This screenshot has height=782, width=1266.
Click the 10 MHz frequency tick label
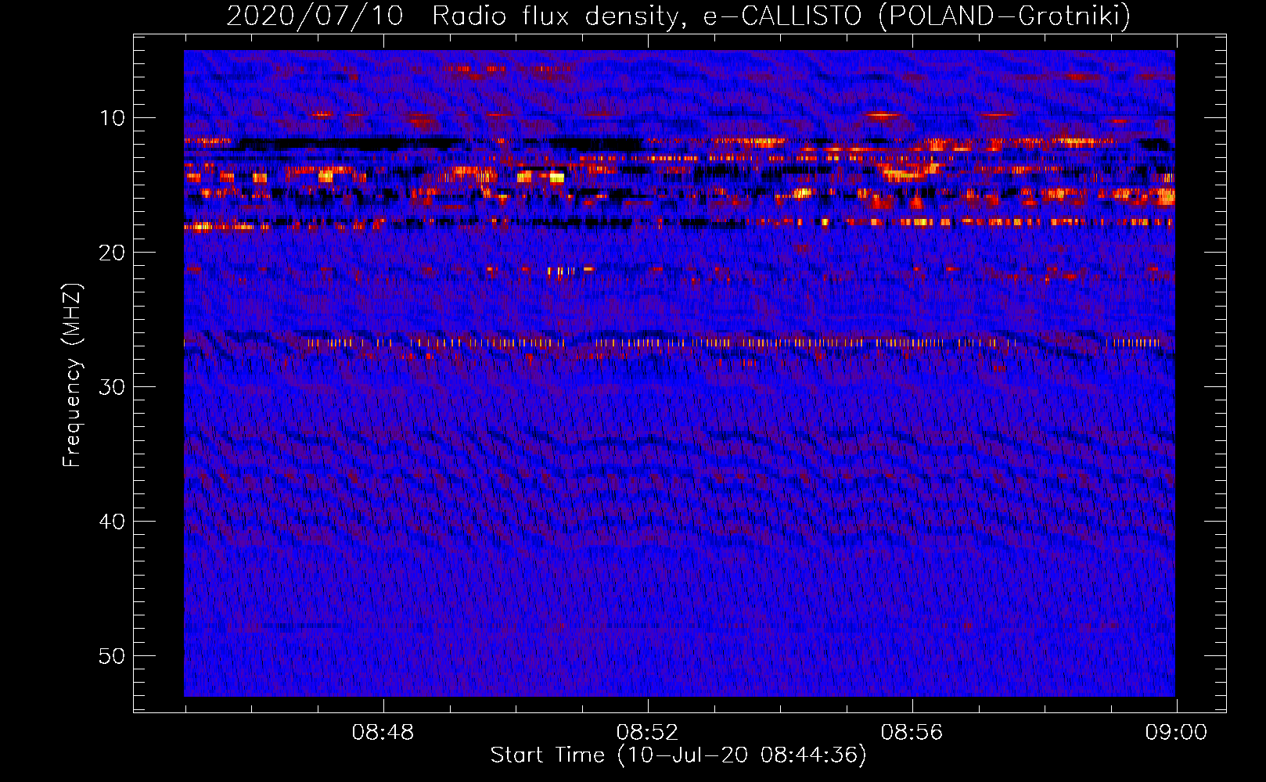(112, 118)
